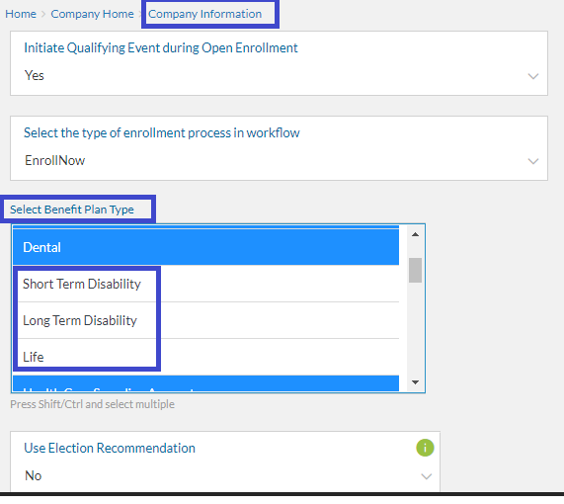Click the green info icon beside Use Election Recommendation

pyautogui.click(x=425, y=448)
